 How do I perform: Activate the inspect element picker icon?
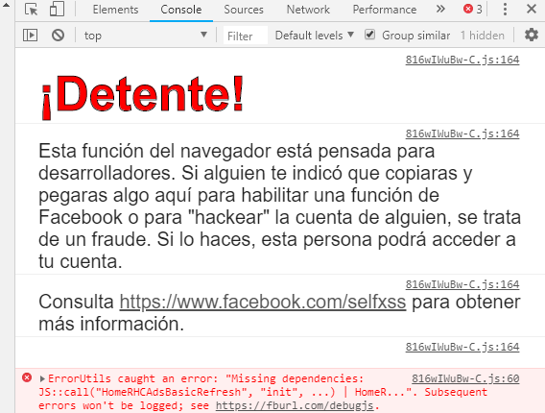click(x=32, y=10)
